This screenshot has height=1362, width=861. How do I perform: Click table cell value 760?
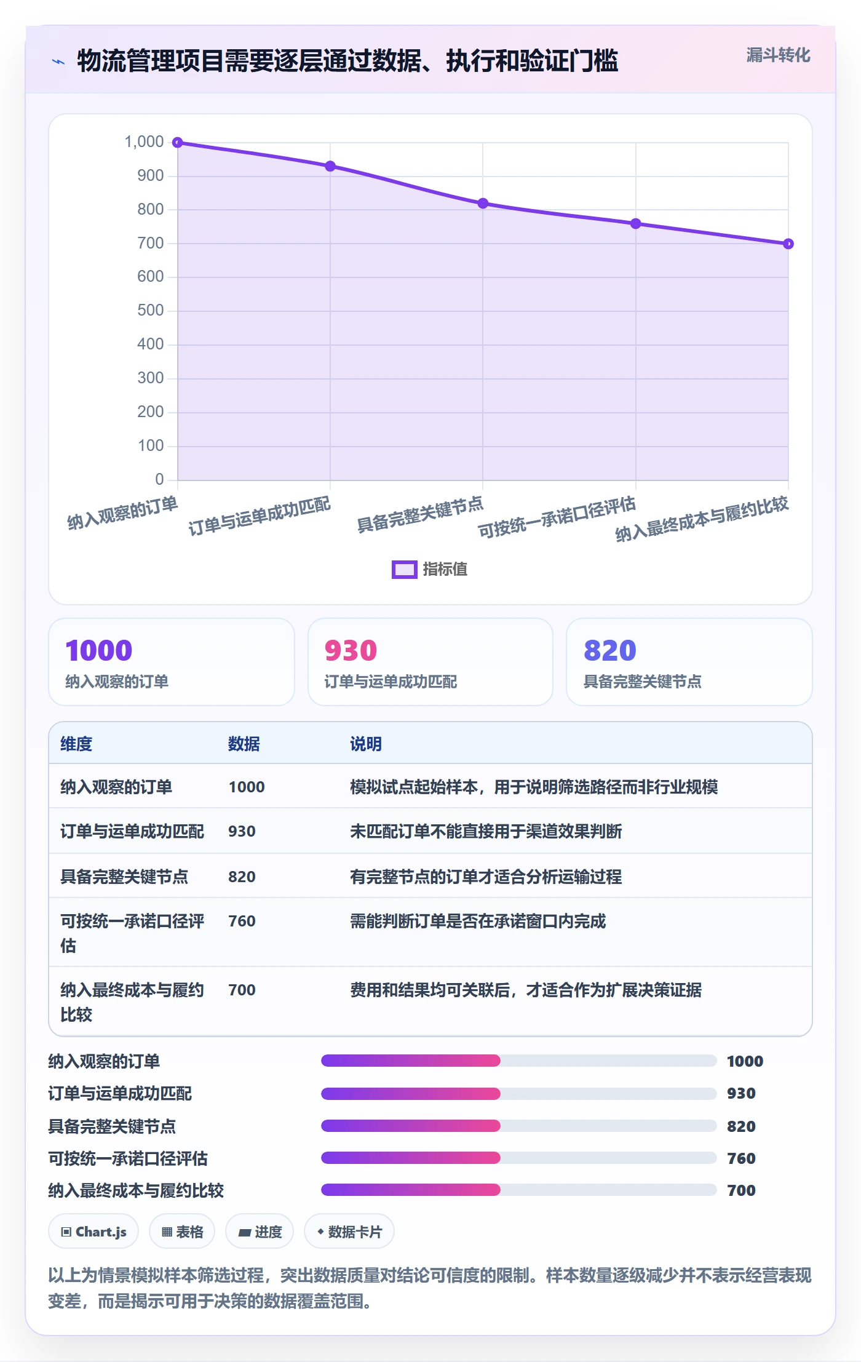coord(242,921)
